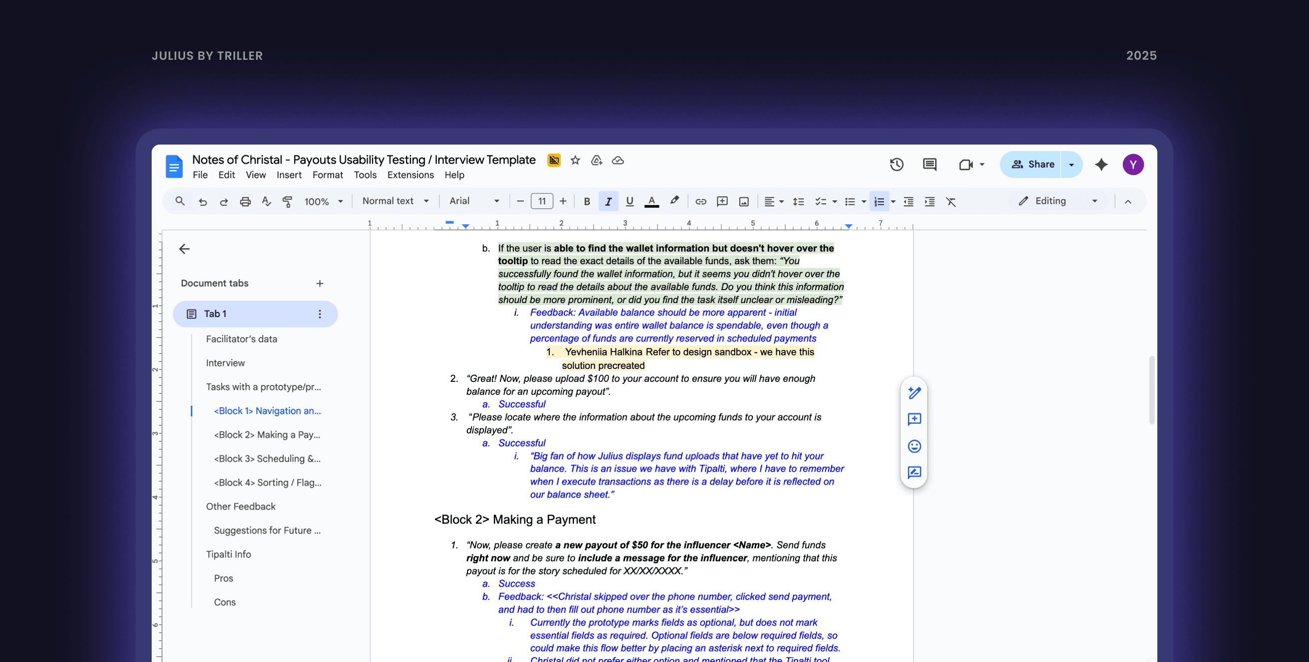Image resolution: width=1309 pixels, height=662 pixels.
Task: Click the insert image icon
Action: click(743, 201)
